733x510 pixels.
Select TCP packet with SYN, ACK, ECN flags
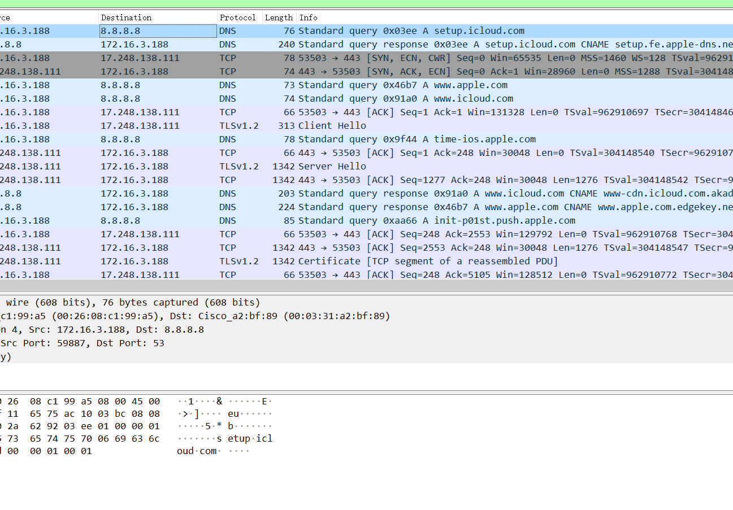[366, 72]
